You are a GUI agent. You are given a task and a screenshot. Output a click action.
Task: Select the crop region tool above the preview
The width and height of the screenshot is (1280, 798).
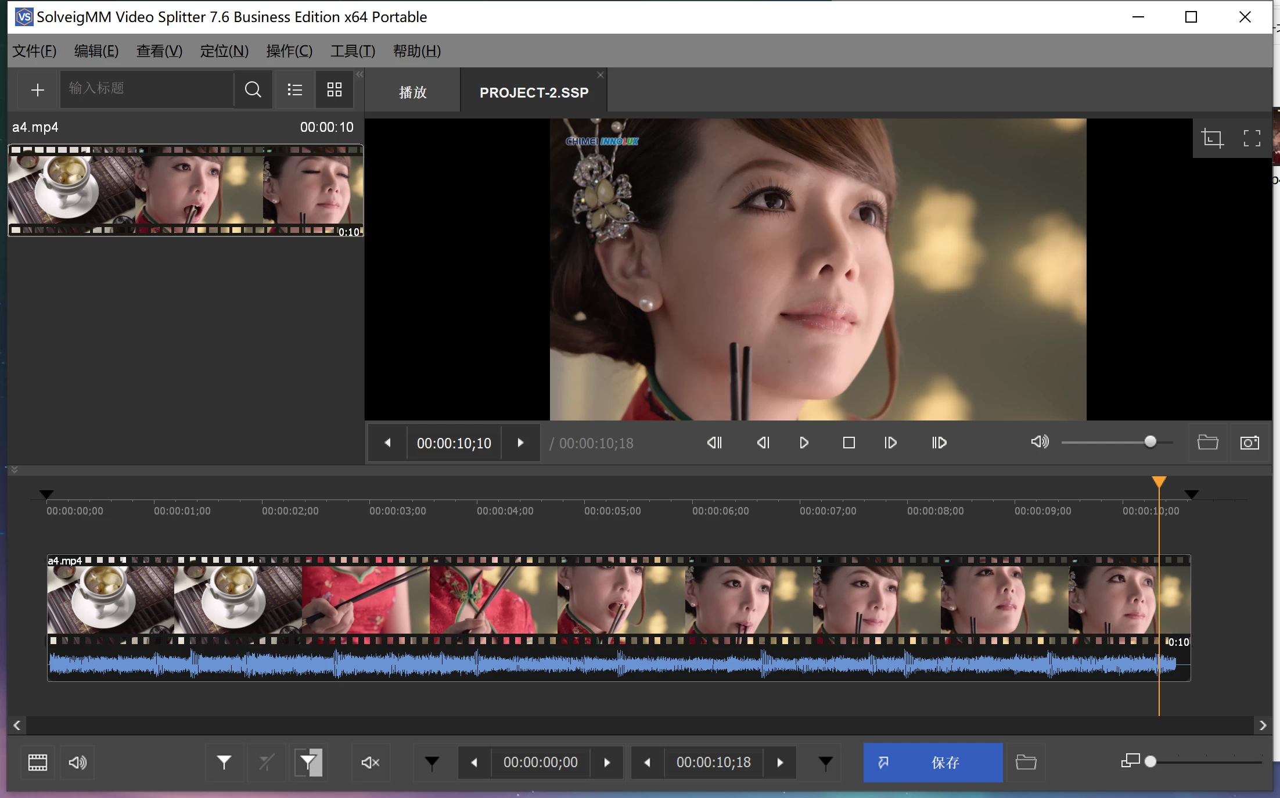[1213, 138]
